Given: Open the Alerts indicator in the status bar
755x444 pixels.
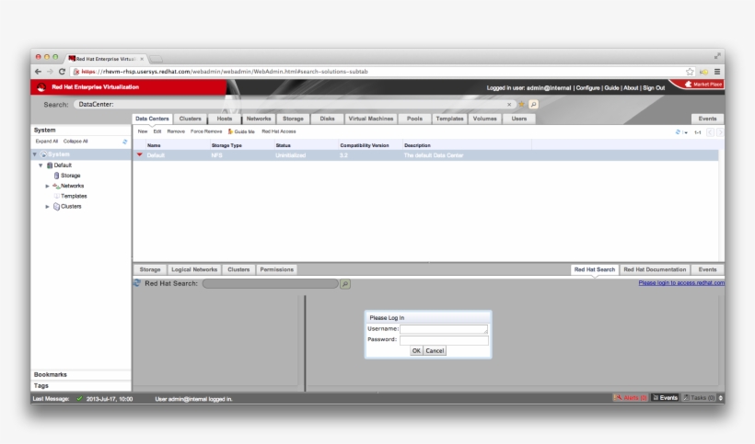Looking at the screenshot, I should coord(631,398).
